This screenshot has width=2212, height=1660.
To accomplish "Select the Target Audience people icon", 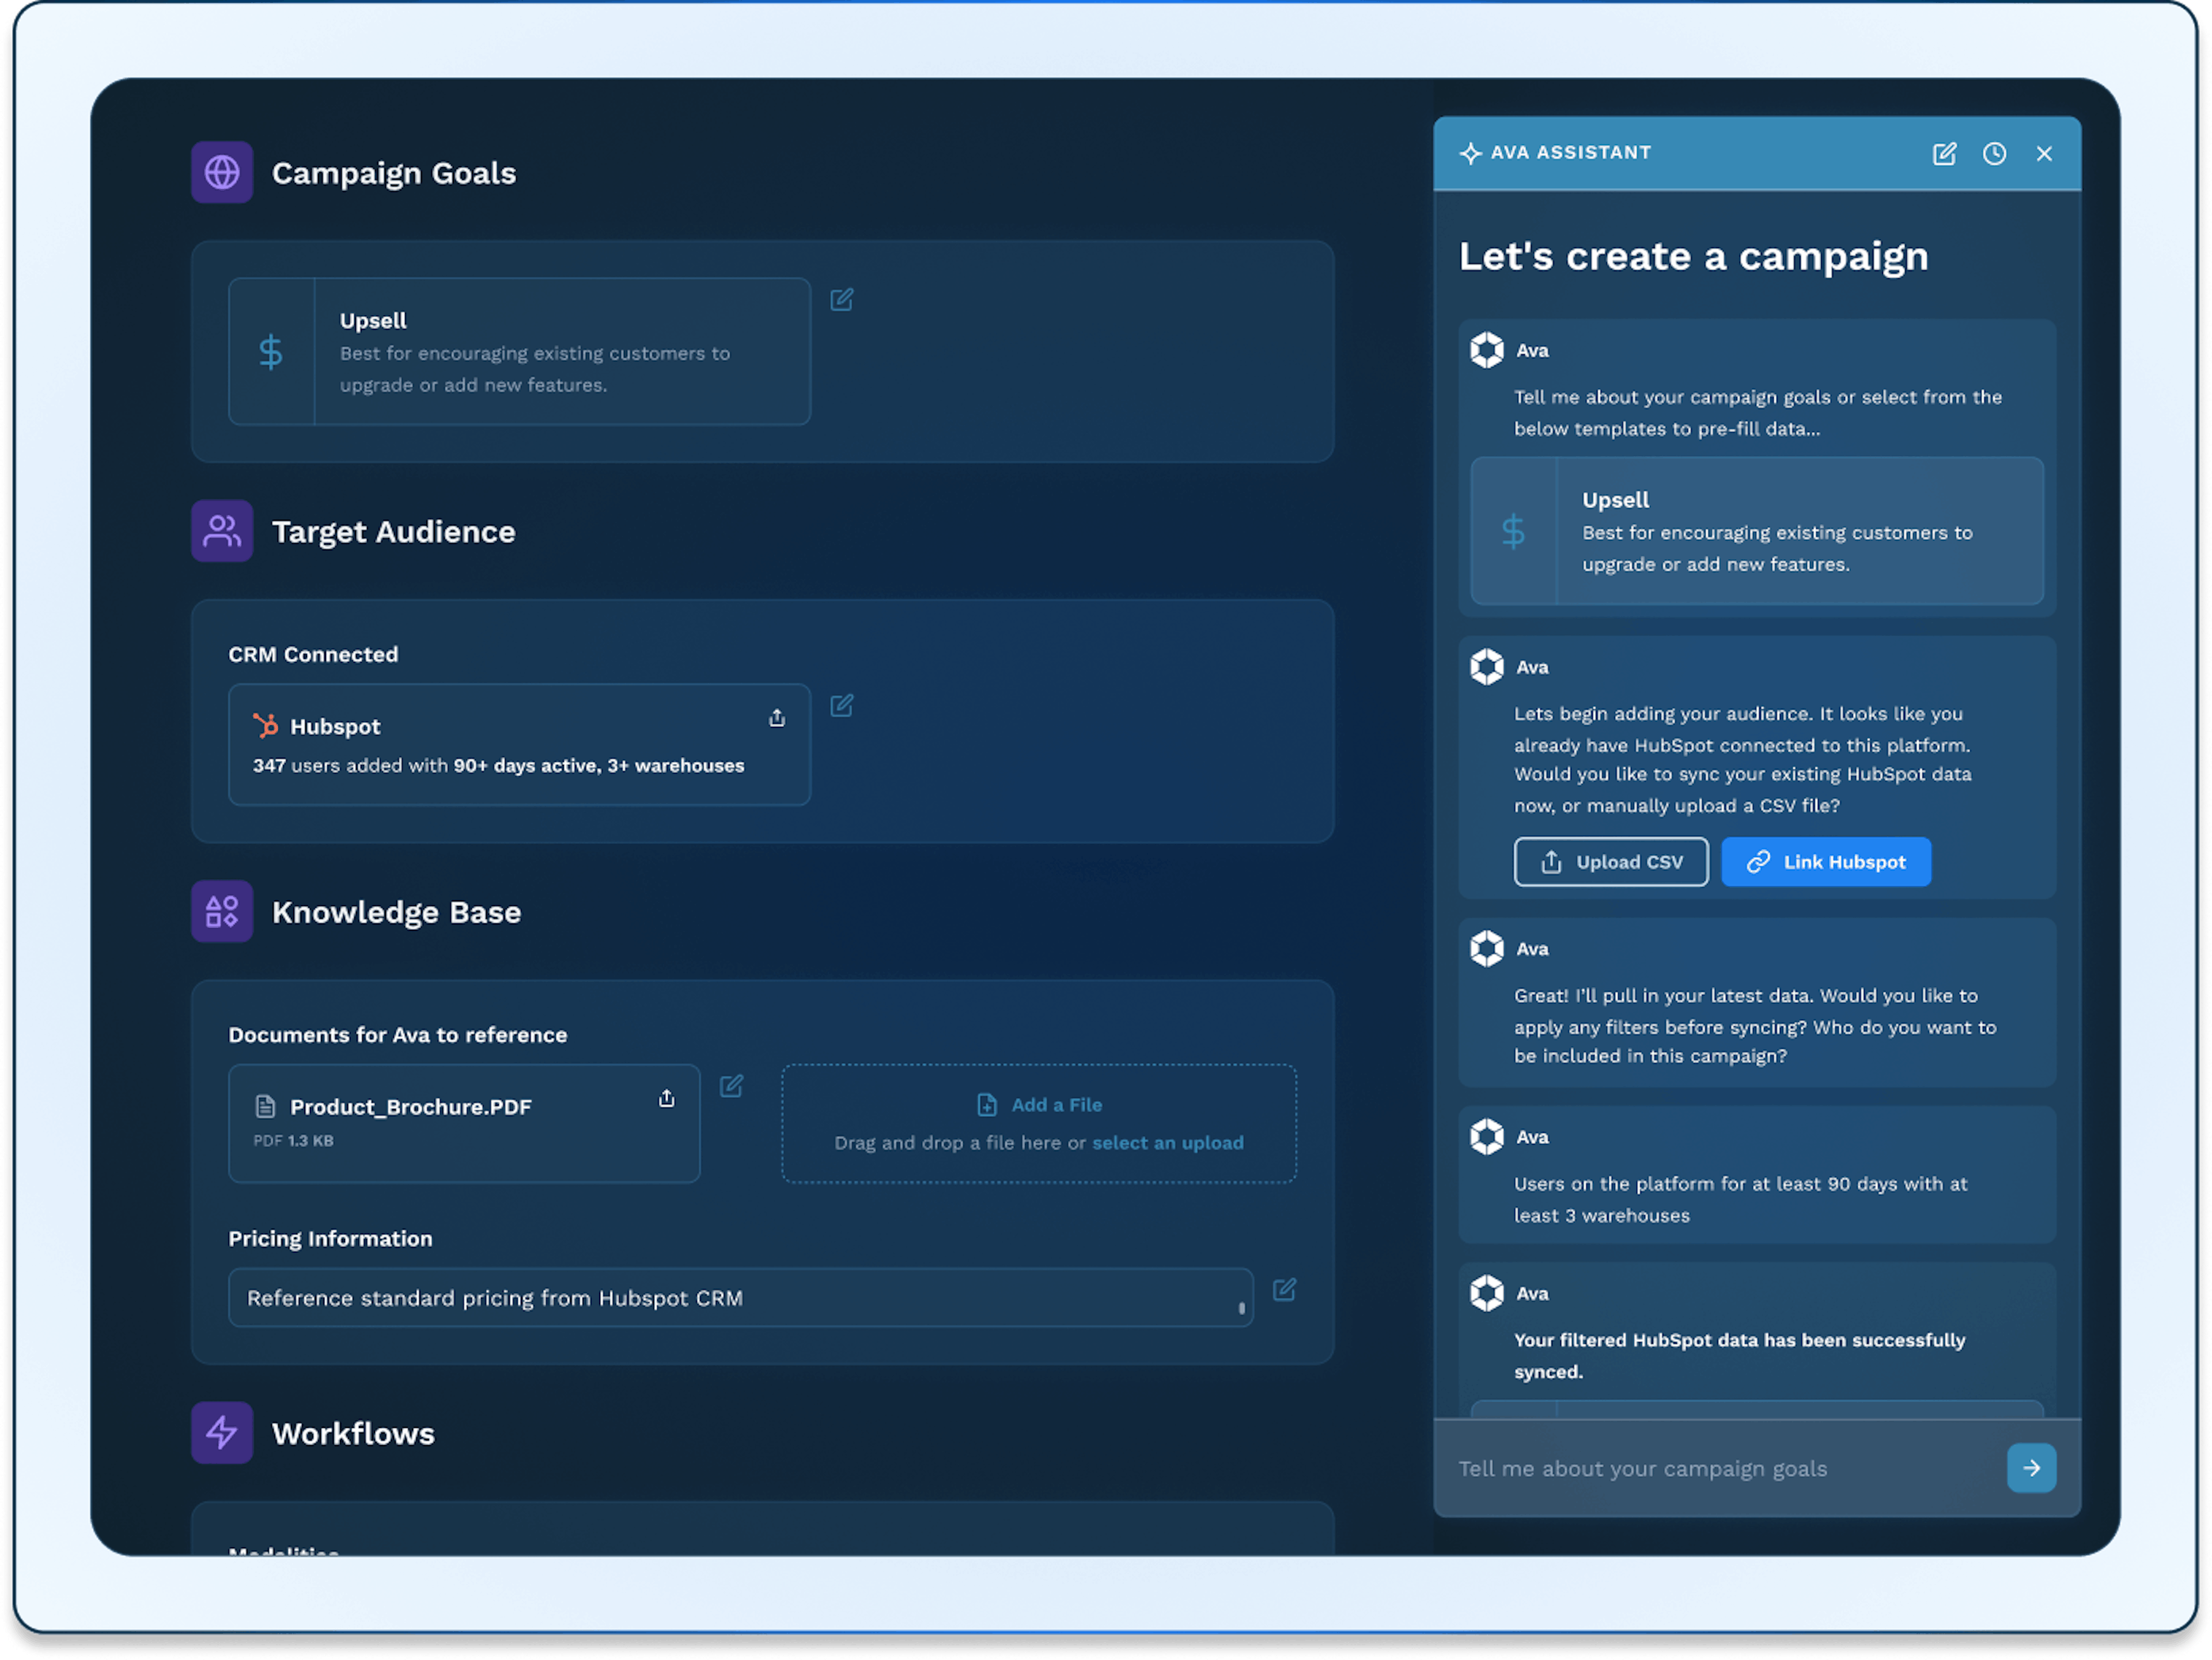I will tap(222, 531).
